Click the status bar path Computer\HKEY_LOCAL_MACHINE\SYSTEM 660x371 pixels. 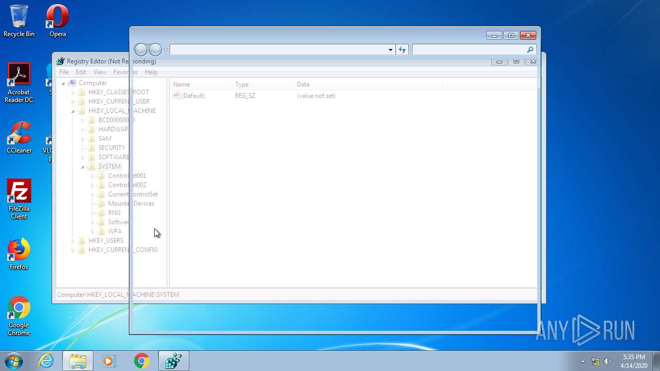click(x=118, y=295)
